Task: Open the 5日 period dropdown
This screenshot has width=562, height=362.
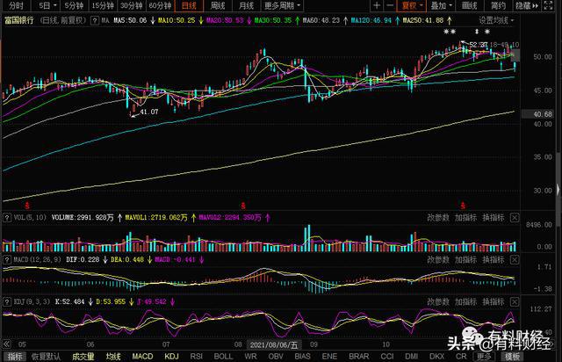Action: click(47, 6)
